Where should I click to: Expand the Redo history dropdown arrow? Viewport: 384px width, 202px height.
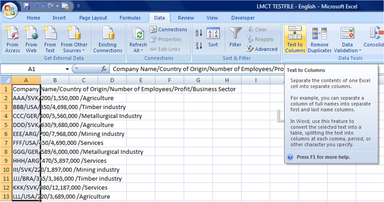tap(57, 6)
